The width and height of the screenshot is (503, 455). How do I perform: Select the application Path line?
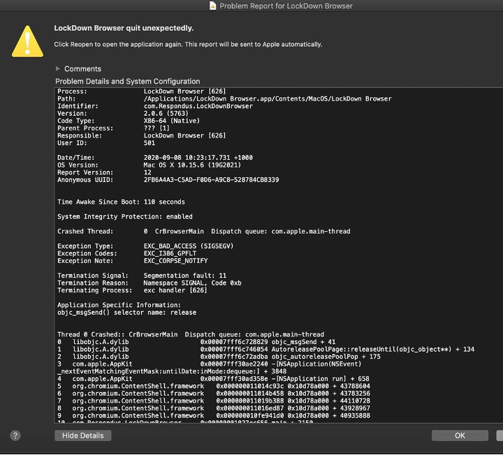[224, 98]
